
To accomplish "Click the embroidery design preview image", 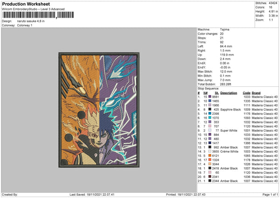I will tap(99, 110).
